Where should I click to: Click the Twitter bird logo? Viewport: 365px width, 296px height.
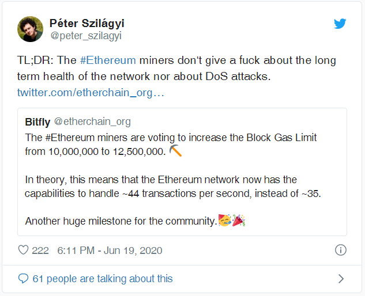340,24
